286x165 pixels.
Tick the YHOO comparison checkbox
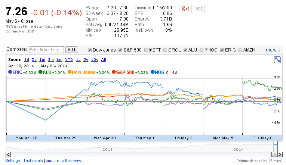coord(202,50)
